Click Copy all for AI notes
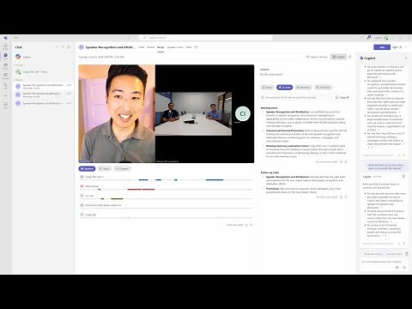Viewport: 412px width, 309px height. click(342, 97)
